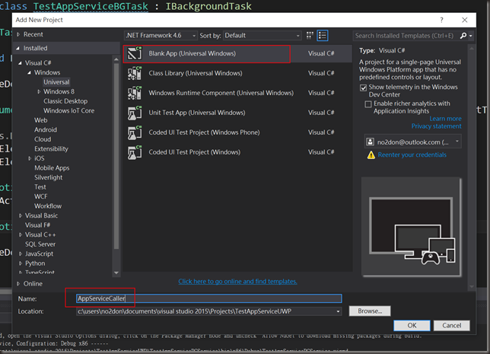Select the Test category
The image size is (490, 354).
coord(40,187)
